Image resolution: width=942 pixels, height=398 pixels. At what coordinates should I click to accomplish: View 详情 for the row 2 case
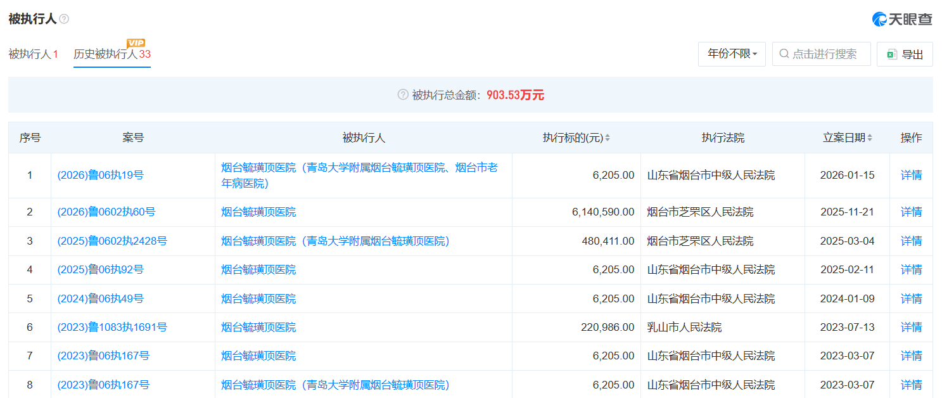[x=911, y=212]
